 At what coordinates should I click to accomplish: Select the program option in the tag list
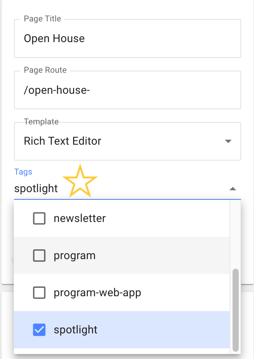[75, 255]
